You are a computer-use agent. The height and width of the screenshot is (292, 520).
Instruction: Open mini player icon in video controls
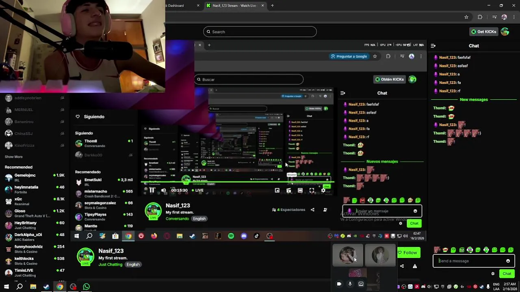coord(277,190)
